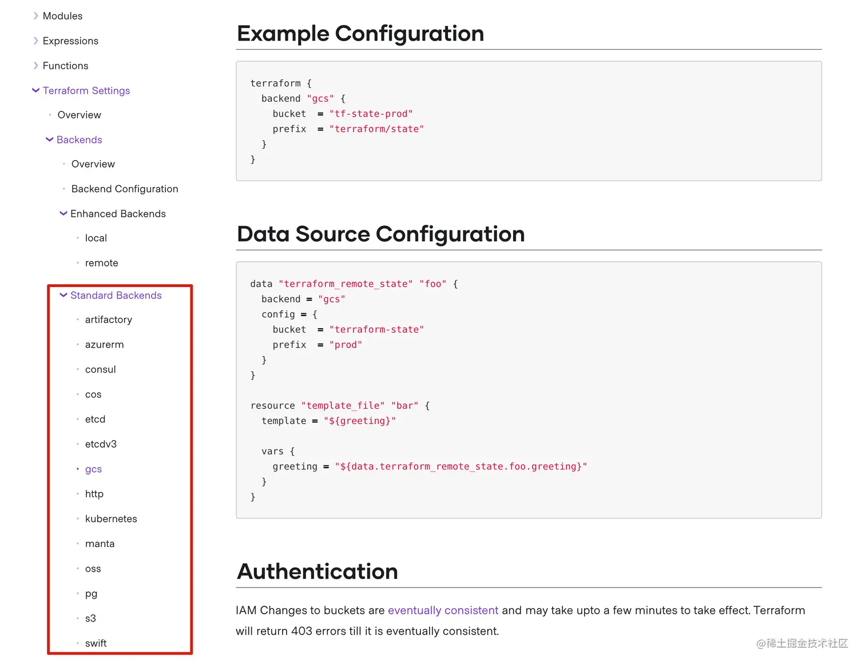Viewport: 865px width, 666px height.
Task: Collapse the Enhanced Backends chevron
Action: [x=63, y=214]
